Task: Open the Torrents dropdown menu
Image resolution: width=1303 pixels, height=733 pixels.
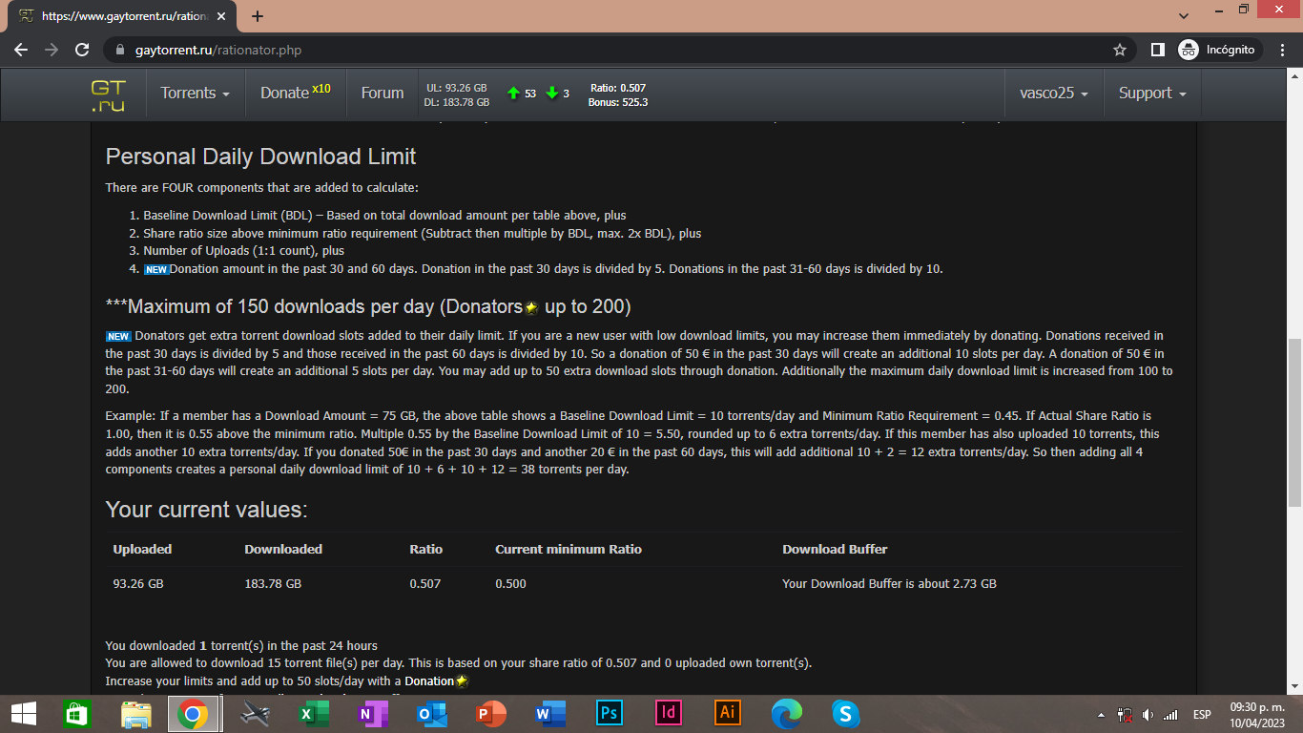Action: (x=195, y=94)
